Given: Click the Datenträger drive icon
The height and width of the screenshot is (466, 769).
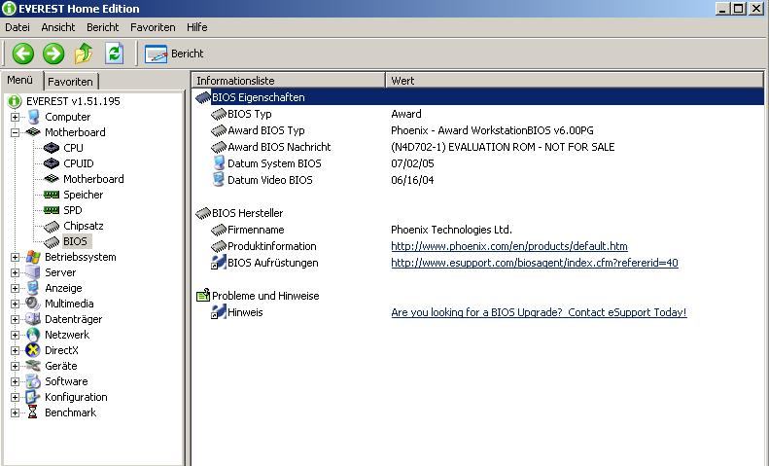Looking at the screenshot, I should coord(33,319).
